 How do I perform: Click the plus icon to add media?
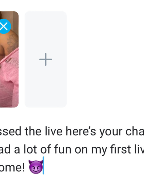[x=45, y=59]
